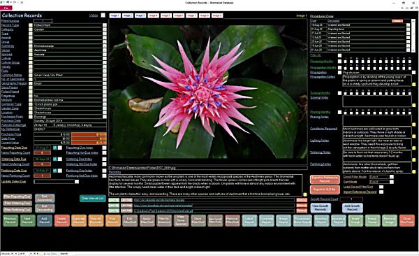This screenshot has width=419, height=256.
Task: Sort records ascending
Action: click(45, 198)
